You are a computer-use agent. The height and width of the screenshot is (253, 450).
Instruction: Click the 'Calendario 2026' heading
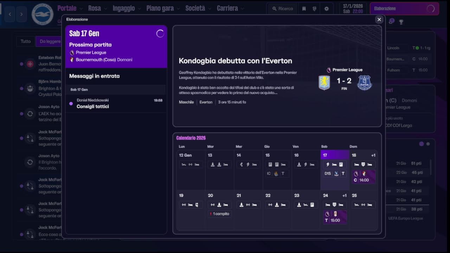point(191,138)
